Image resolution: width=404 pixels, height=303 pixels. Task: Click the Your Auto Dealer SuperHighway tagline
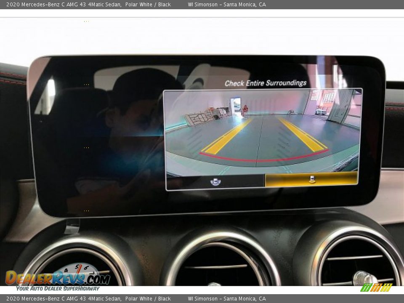(x=58, y=289)
